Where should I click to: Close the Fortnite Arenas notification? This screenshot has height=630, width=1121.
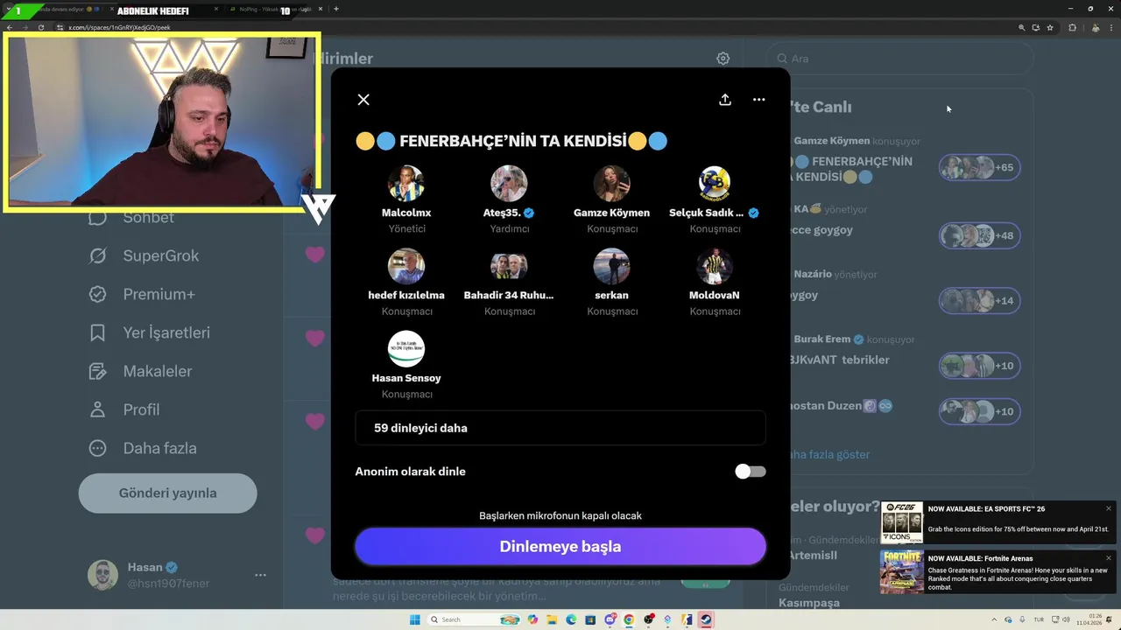pos(1108,558)
